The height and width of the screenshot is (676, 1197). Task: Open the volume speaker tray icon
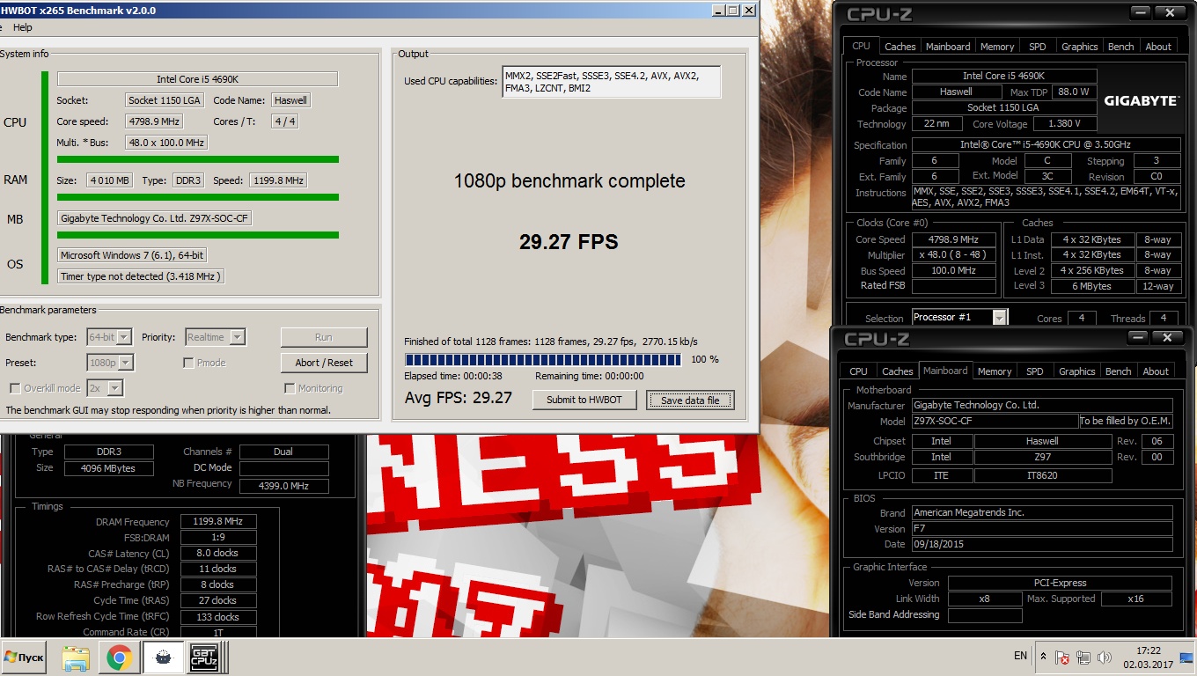point(1103,658)
